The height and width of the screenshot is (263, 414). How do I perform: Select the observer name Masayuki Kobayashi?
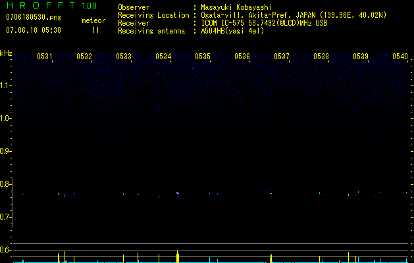(x=236, y=7)
